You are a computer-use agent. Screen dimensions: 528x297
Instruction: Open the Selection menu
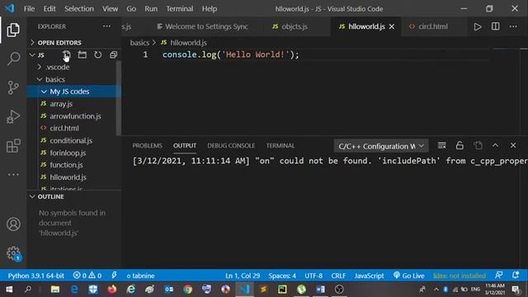coord(79,9)
